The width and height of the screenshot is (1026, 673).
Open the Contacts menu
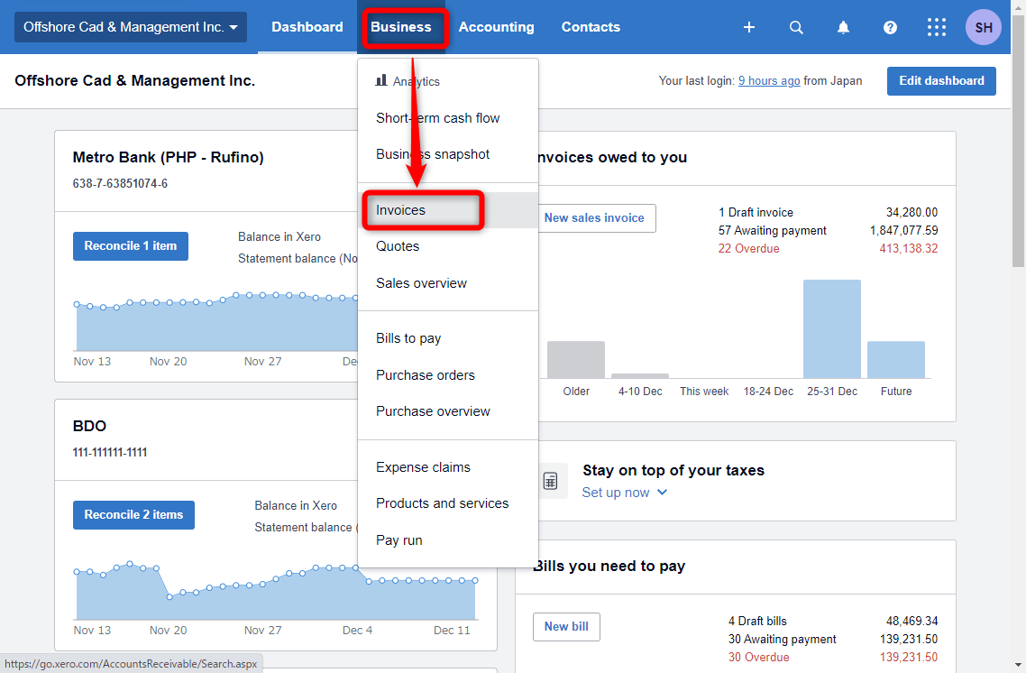[591, 27]
